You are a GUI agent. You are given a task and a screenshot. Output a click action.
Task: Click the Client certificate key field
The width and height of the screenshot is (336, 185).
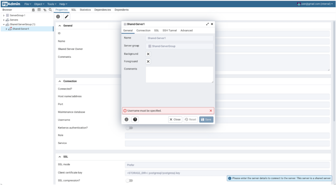point(227,173)
